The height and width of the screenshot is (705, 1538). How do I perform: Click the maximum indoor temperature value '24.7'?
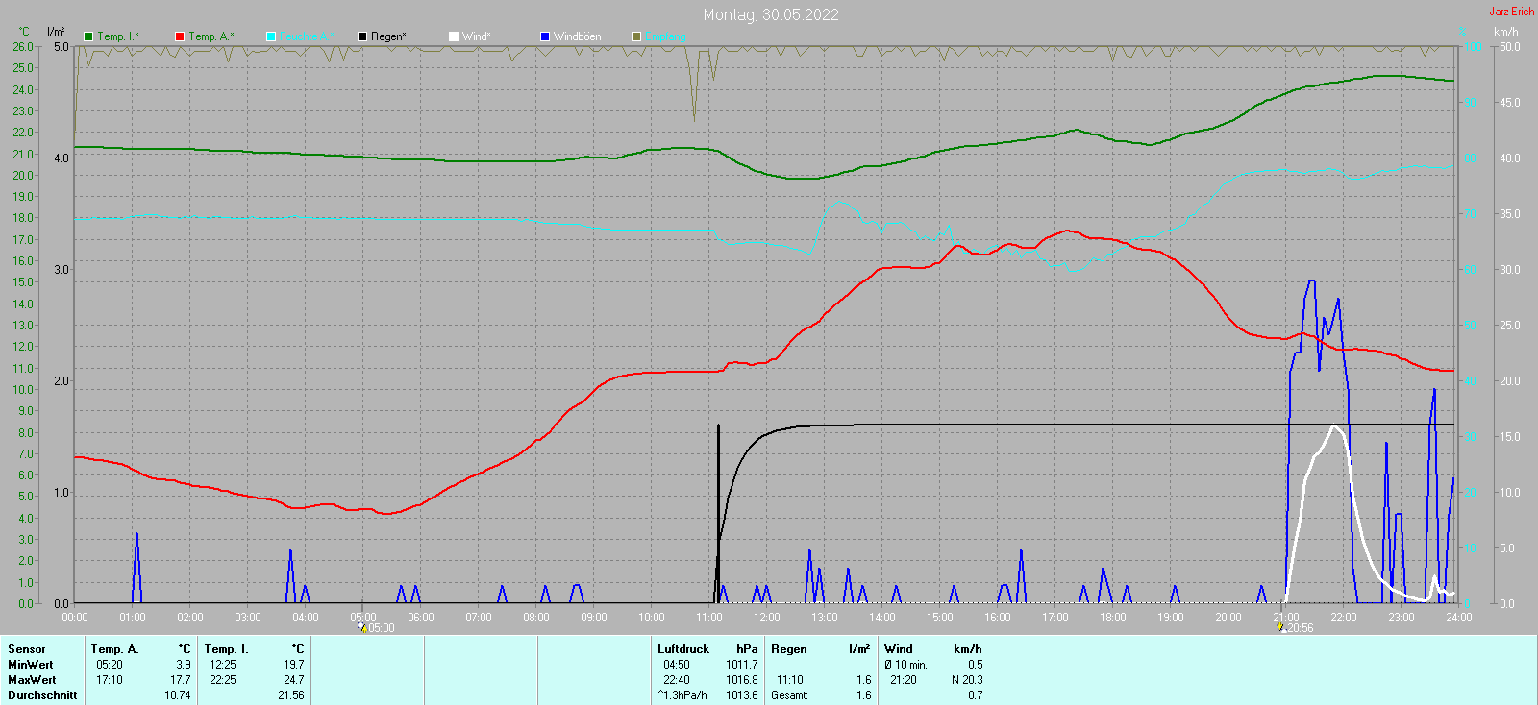point(294,680)
